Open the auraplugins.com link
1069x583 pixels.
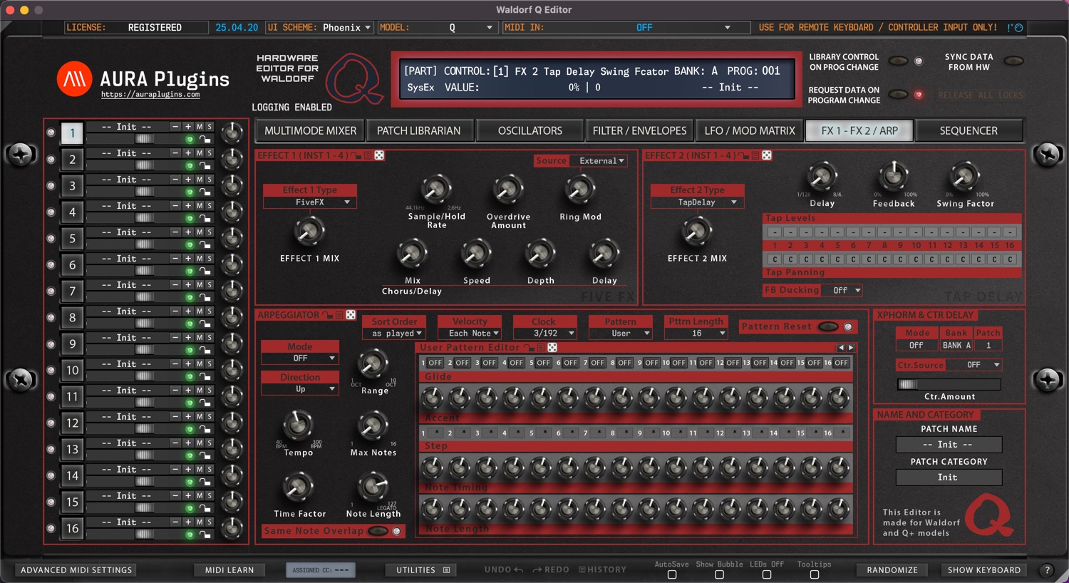(150, 95)
